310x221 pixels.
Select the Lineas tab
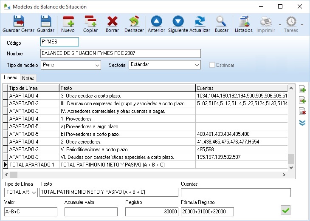pos(11,78)
